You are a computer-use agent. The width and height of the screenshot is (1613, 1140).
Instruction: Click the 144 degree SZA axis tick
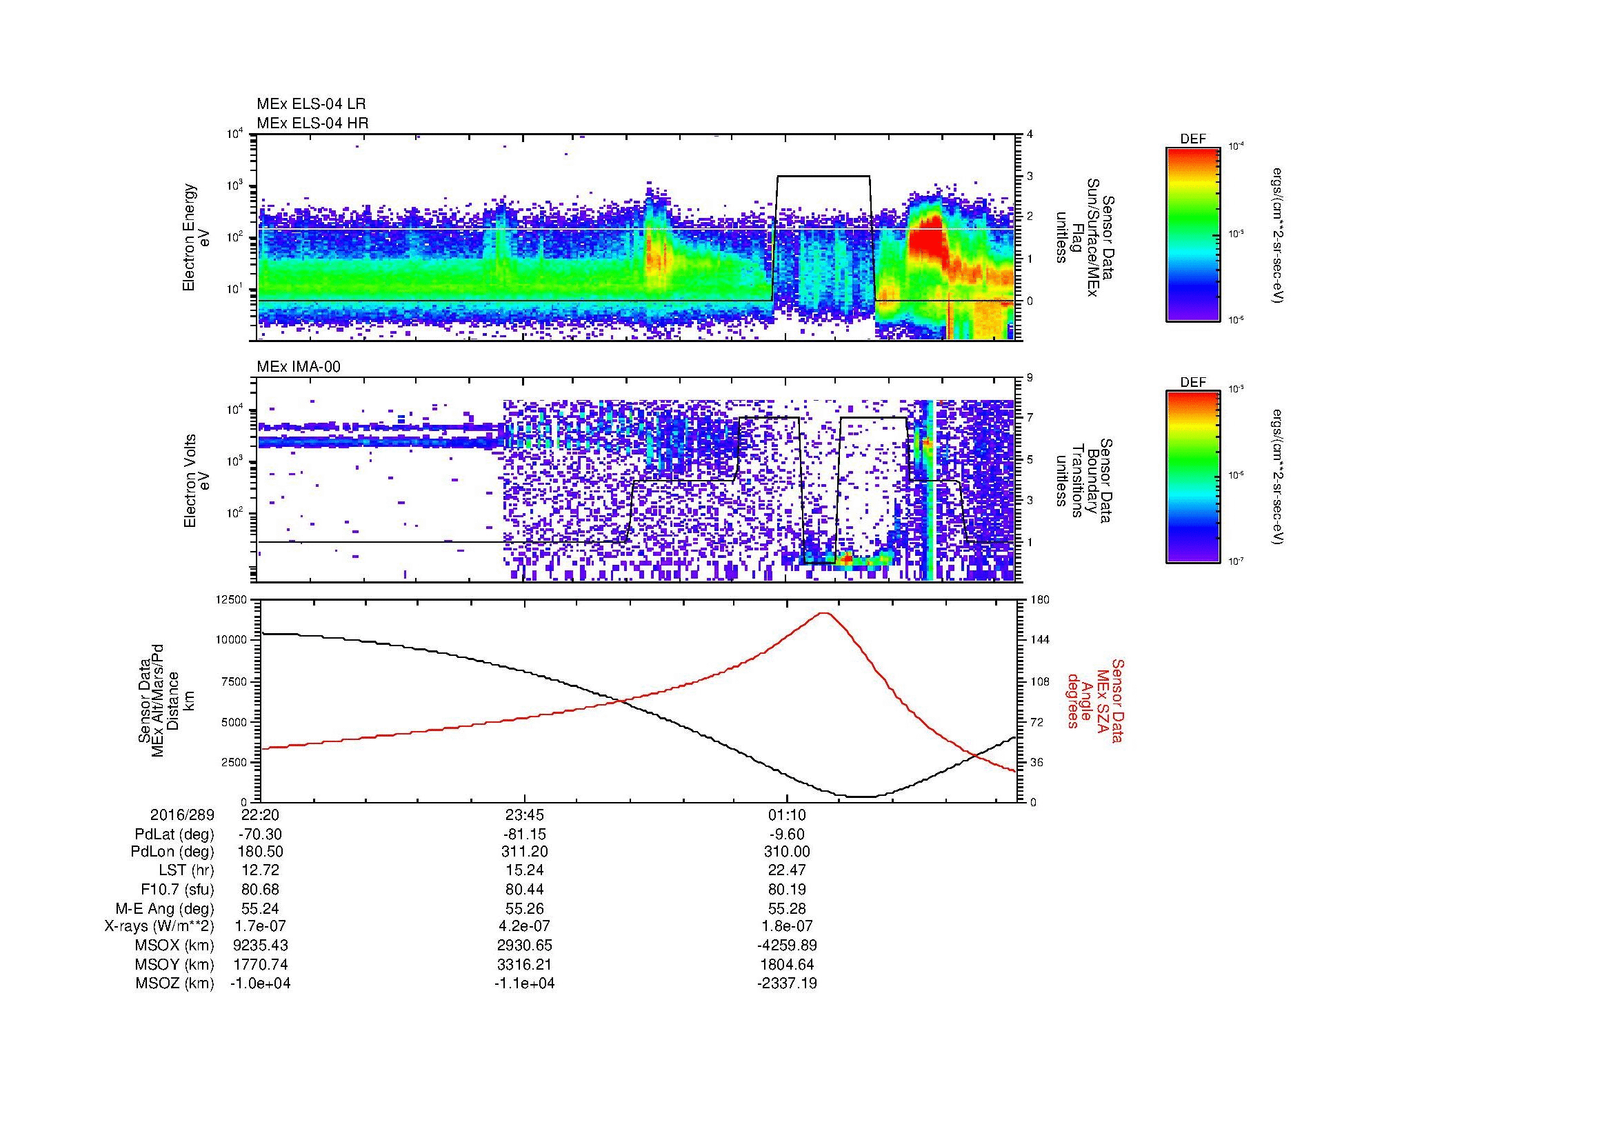pyautogui.click(x=1040, y=640)
